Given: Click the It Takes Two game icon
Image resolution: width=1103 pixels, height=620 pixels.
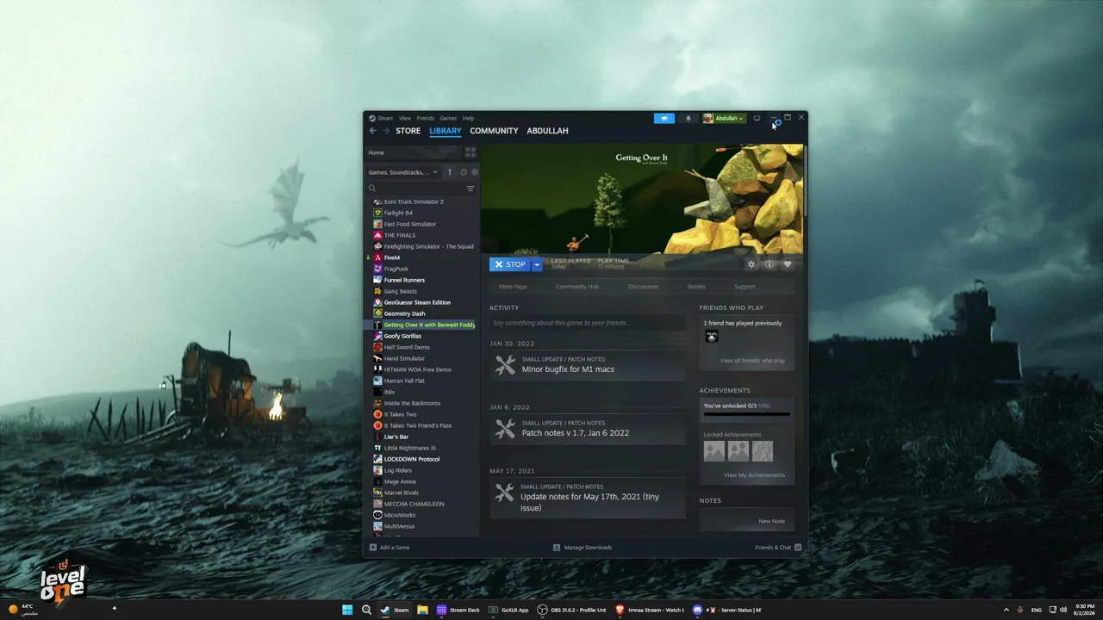Looking at the screenshot, I should pos(377,414).
